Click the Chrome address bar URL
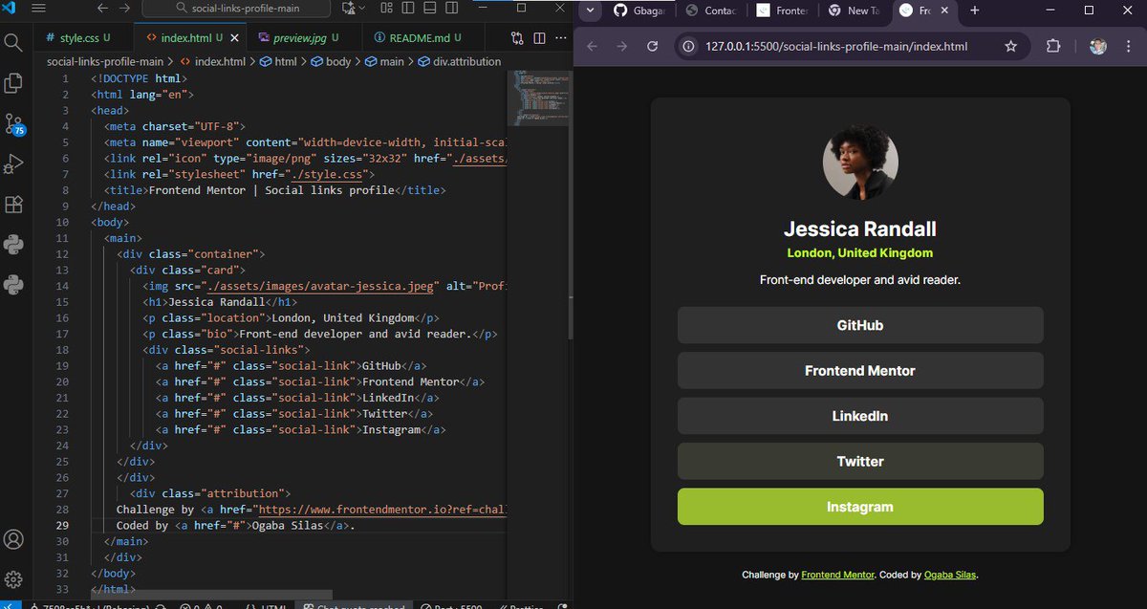 (835, 46)
